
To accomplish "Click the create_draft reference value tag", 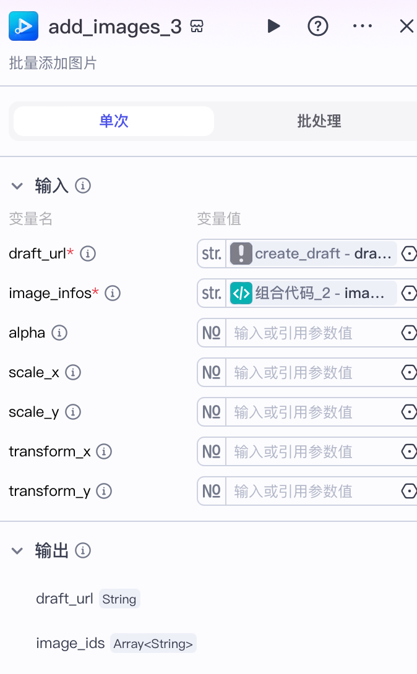I will [x=313, y=254].
